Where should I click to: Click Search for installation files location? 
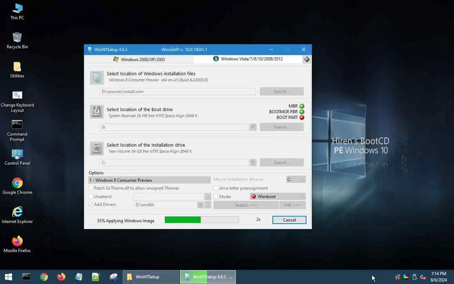click(x=282, y=91)
